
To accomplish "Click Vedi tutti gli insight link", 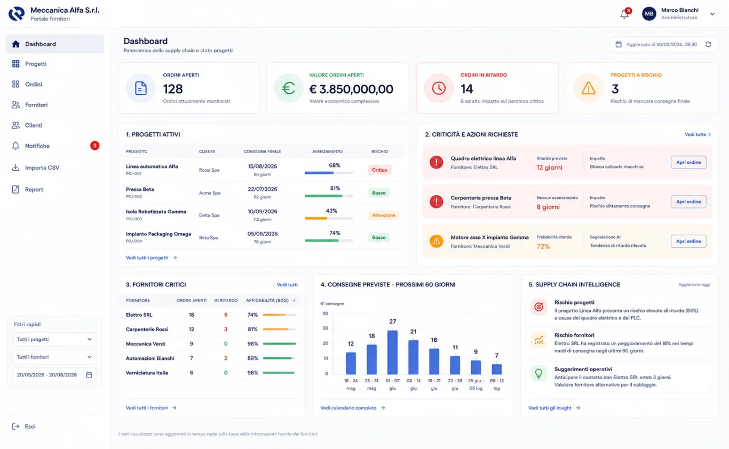I will click(554, 408).
